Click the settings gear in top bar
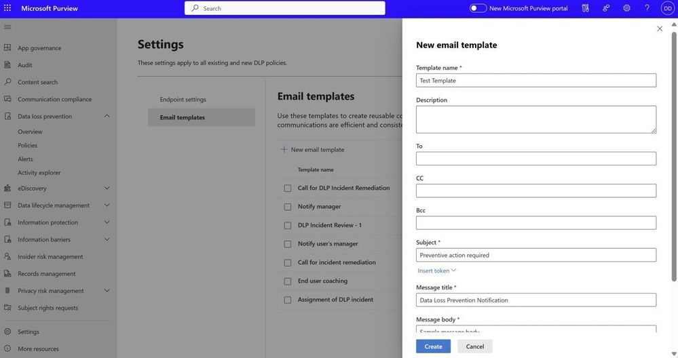 click(x=626, y=8)
